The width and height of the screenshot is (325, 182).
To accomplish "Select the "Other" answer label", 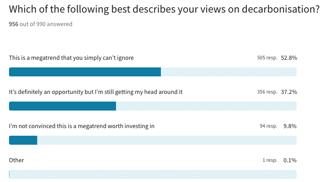I will [x=17, y=160].
